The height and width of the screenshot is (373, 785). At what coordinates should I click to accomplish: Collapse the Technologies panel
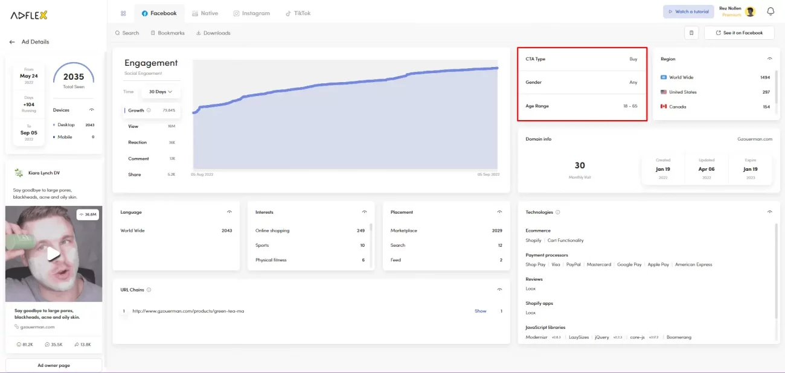click(x=769, y=212)
